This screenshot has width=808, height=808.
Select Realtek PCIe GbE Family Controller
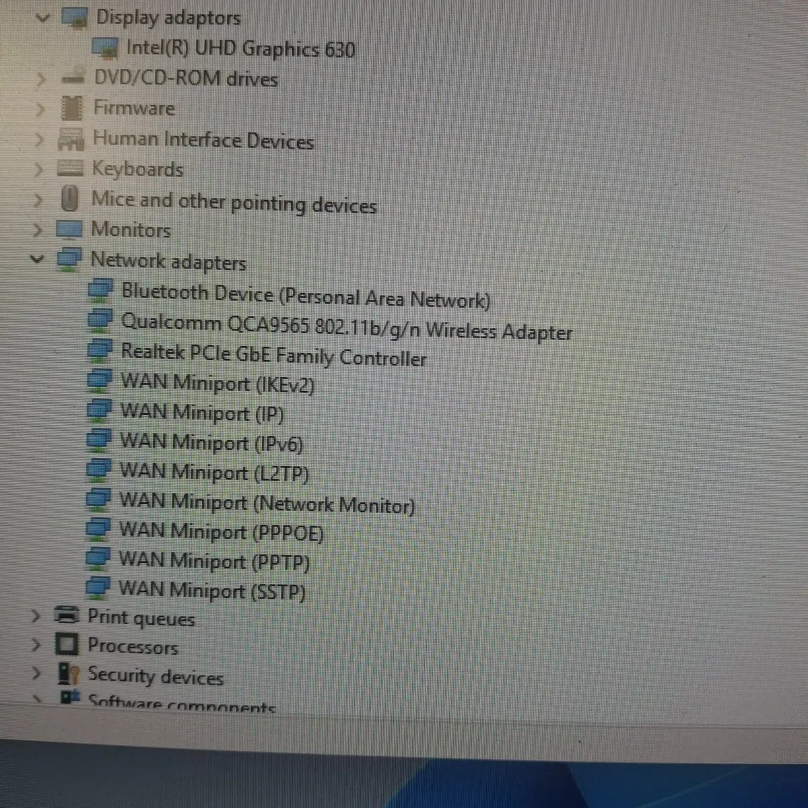click(x=273, y=354)
